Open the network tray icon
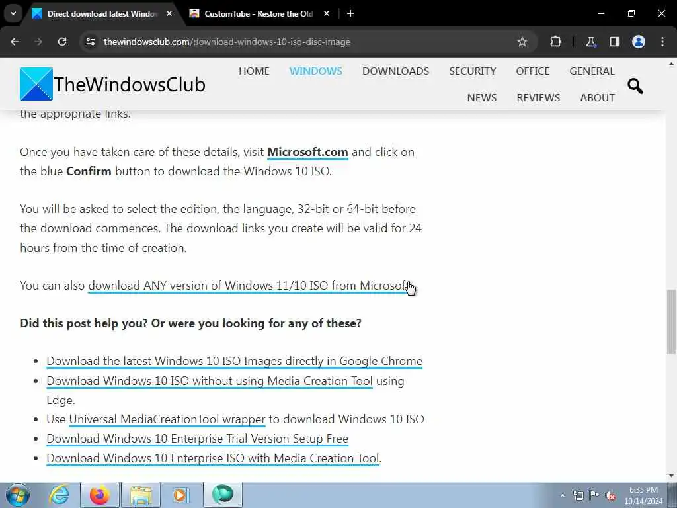 point(578,495)
